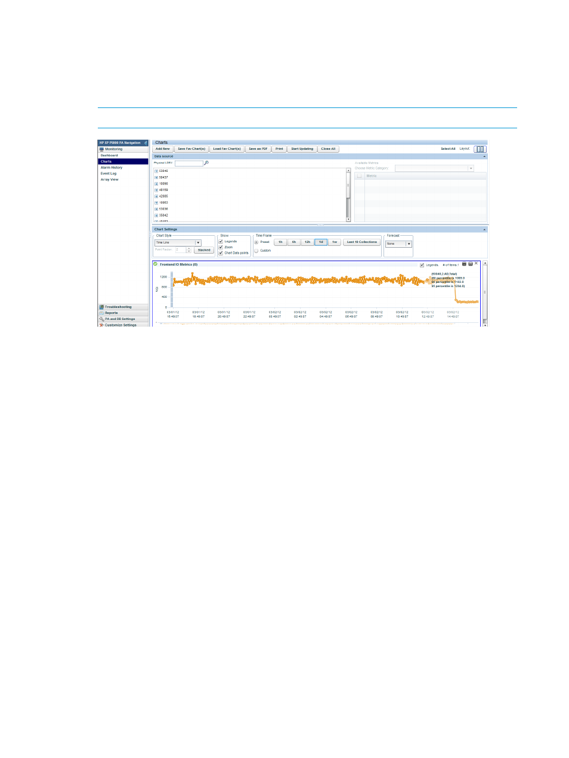Click the chart zoom range handle at left
Screen dimensions: 569x758
(172, 290)
